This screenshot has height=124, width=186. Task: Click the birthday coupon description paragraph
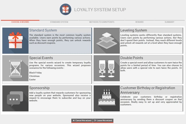151,101
